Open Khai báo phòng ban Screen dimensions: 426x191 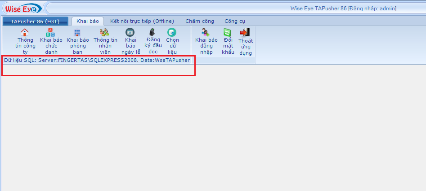(77, 32)
